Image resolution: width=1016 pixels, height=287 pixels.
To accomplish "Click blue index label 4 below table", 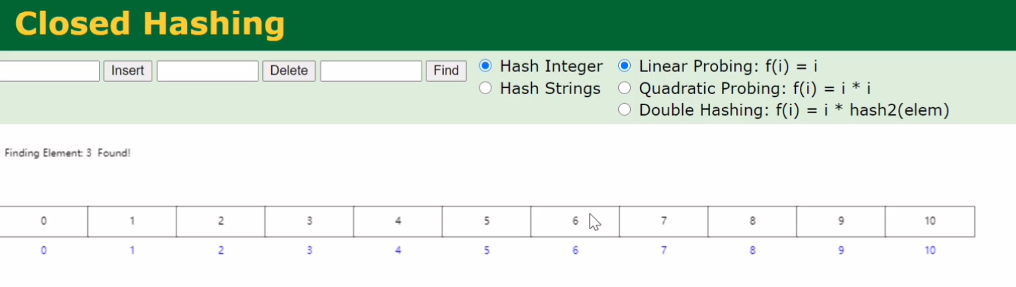I will tap(398, 251).
